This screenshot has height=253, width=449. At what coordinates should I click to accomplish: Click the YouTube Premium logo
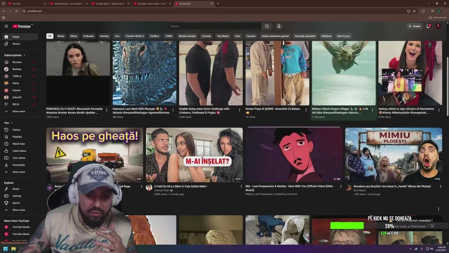pyautogui.click(x=22, y=26)
